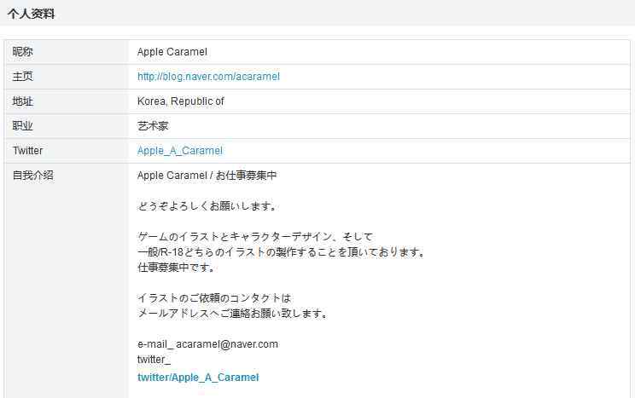Image resolution: width=635 pixels, height=398 pixels.
Task: Select the Korea, Republic of address value
Action: (181, 101)
